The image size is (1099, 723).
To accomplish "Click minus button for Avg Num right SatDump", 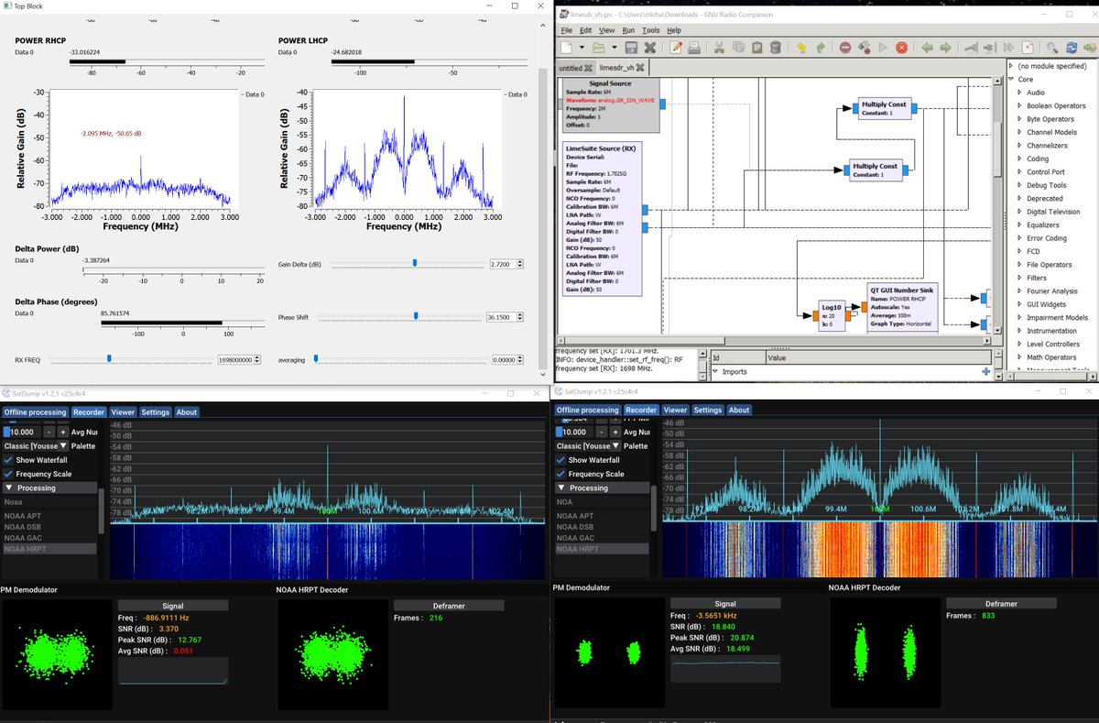I will pyautogui.click(x=602, y=432).
